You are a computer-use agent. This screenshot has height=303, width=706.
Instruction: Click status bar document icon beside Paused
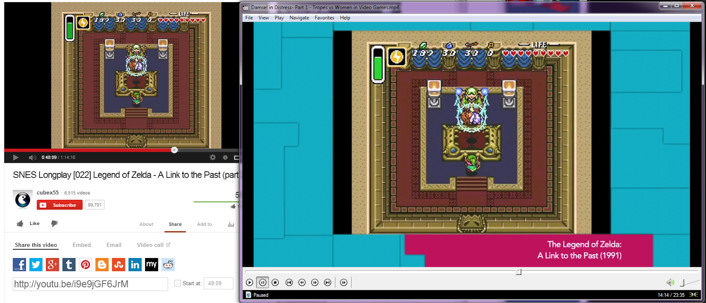click(248, 295)
